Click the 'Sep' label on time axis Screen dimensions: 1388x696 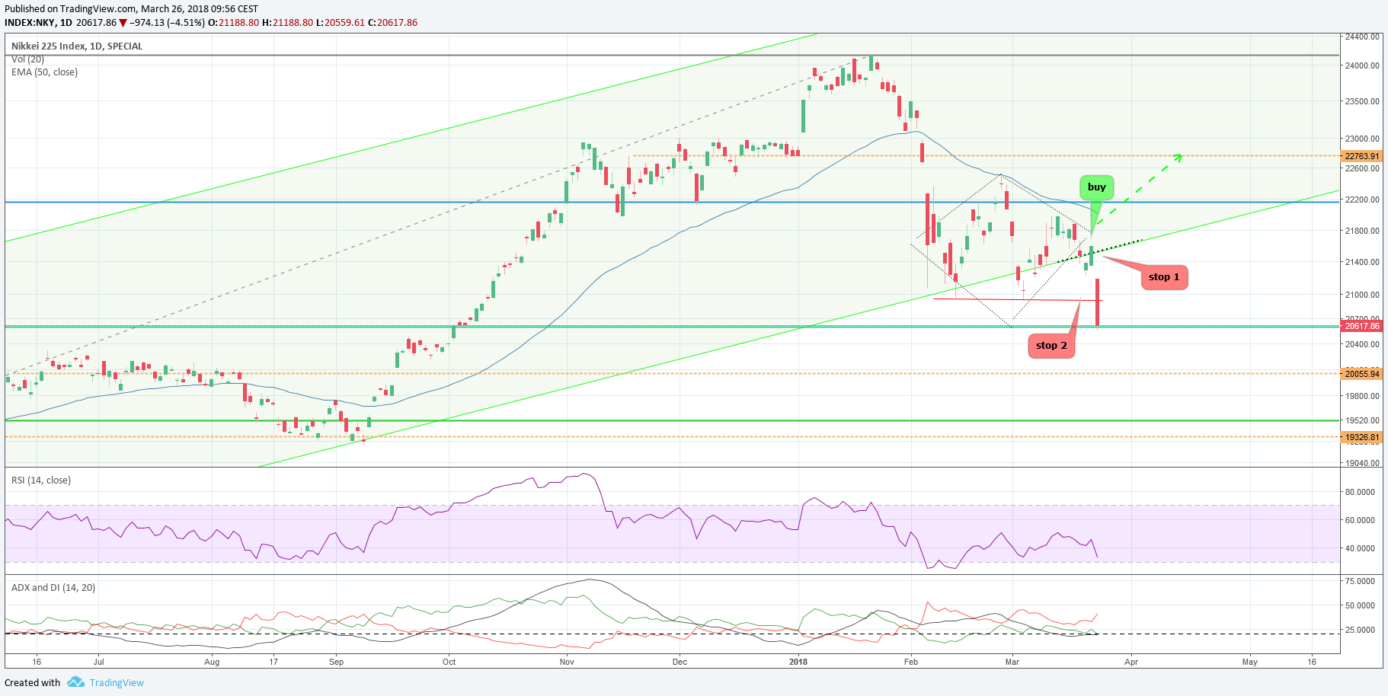(336, 662)
